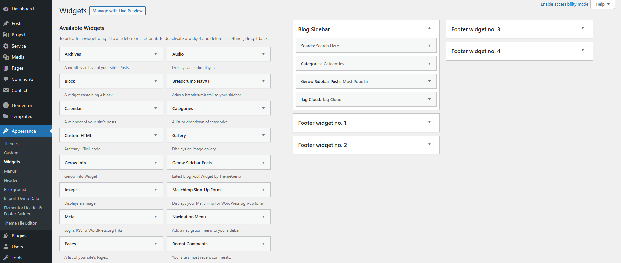Screen dimensions: 621x263
Task: Click the Plugins plug icon
Action: [6, 236]
